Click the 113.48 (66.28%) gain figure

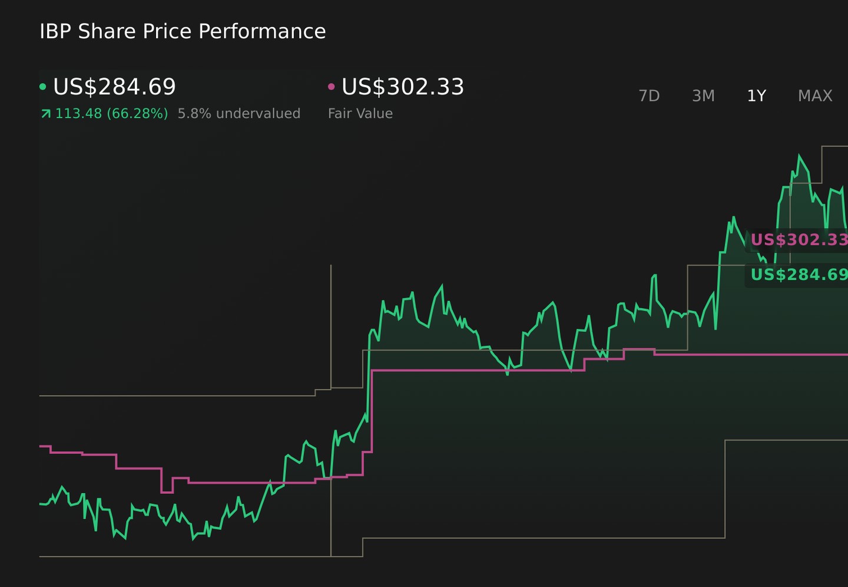(x=111, y=114)
